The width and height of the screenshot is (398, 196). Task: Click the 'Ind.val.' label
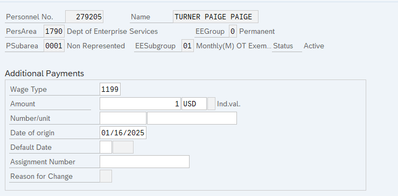point(229,104)
